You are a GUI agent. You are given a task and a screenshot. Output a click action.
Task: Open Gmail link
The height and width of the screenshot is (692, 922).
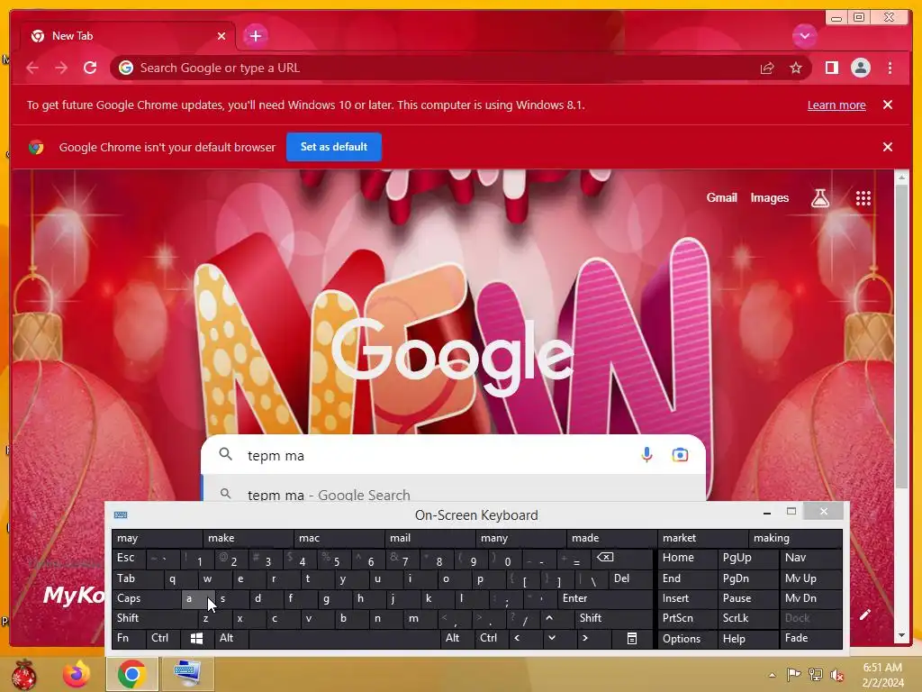point(721,197)
